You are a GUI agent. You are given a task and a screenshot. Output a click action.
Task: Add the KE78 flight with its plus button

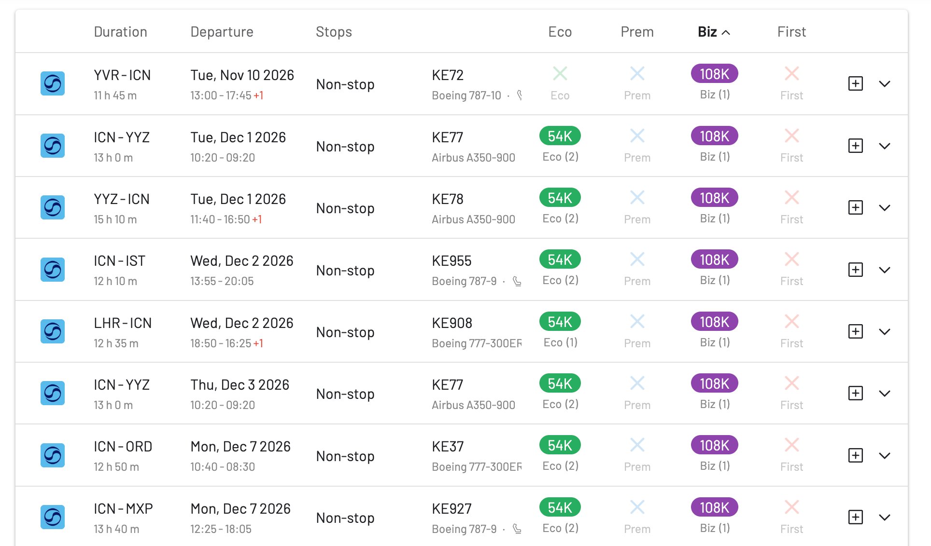[x=855, y=207]
